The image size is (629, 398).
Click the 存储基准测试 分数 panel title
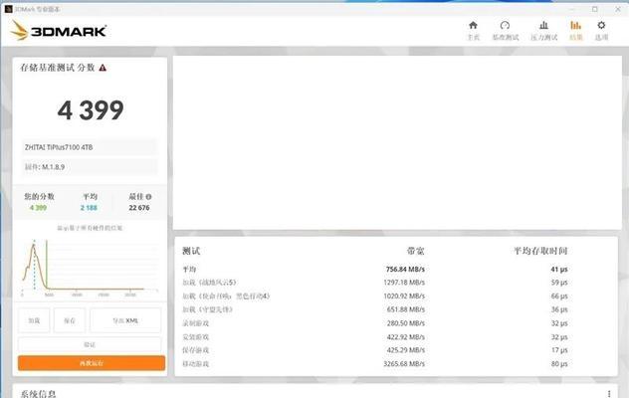click(58, 68)
